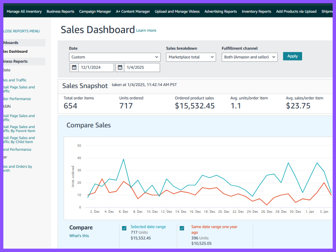Open Advertising Reports from the top bar
Image resolution: width=336 pixels, height=252 pixels.
coord(220,11)
